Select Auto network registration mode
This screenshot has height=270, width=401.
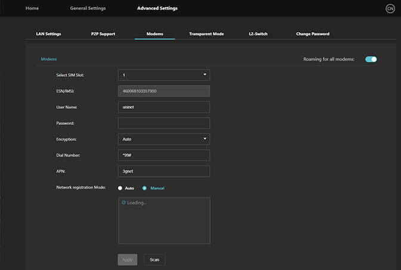coord(120,188)
